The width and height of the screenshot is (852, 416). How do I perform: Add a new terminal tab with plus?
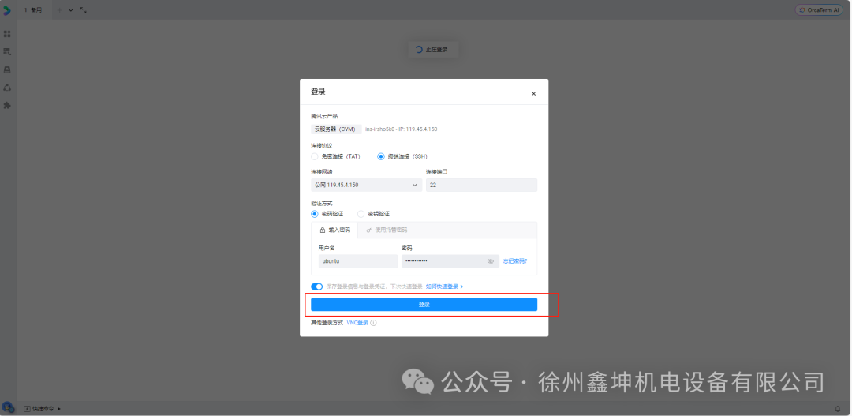point(60,10)
